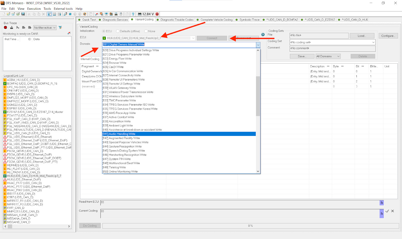This screenshot has width=402, height=239.
Task: Click the Configure... button
Action: click(x=388, y=36)
